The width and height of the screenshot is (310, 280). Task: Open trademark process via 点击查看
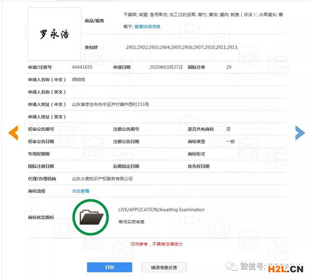(80, 191)
